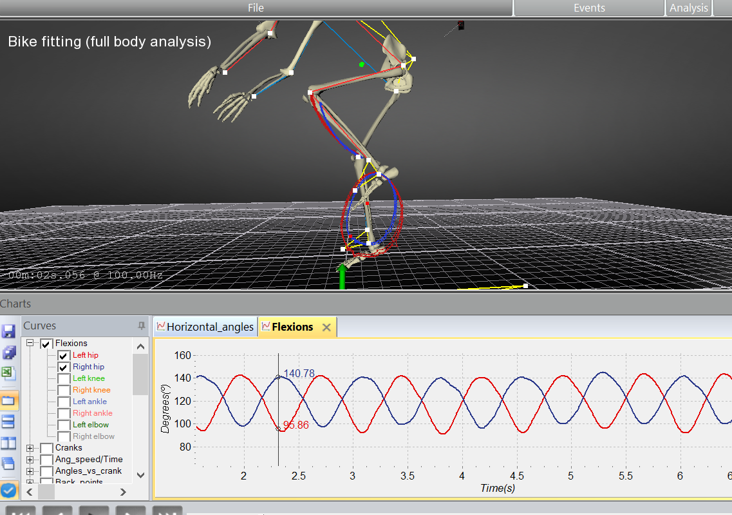The height and width of the screenshot is (515, 732).
Task: Switch to the Horizontal_angles tab
Action: pyautogui.click(x=205, y=327)
